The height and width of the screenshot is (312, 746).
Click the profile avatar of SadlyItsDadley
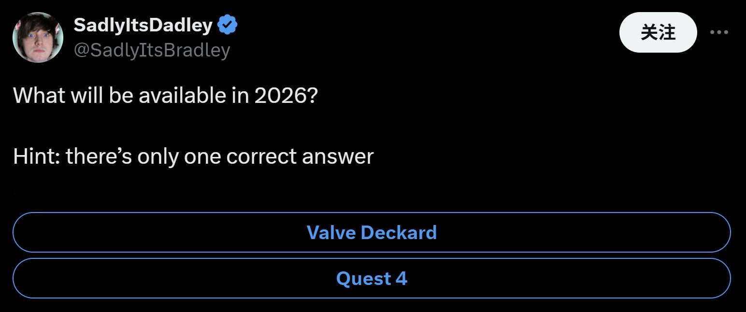(x=38, y=37)
